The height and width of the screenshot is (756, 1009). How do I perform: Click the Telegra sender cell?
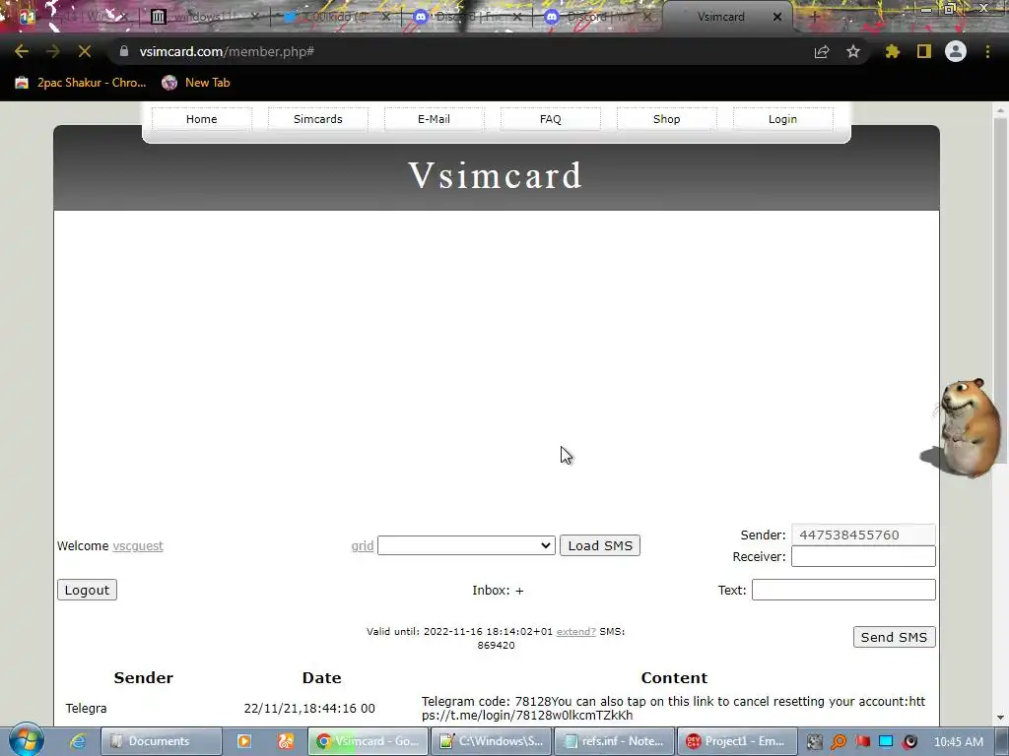click(x=87, y=708)
